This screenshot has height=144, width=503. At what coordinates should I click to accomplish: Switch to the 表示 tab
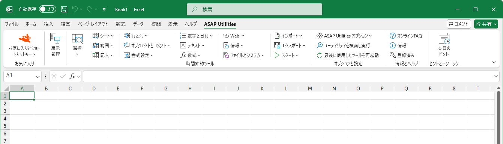173,24
